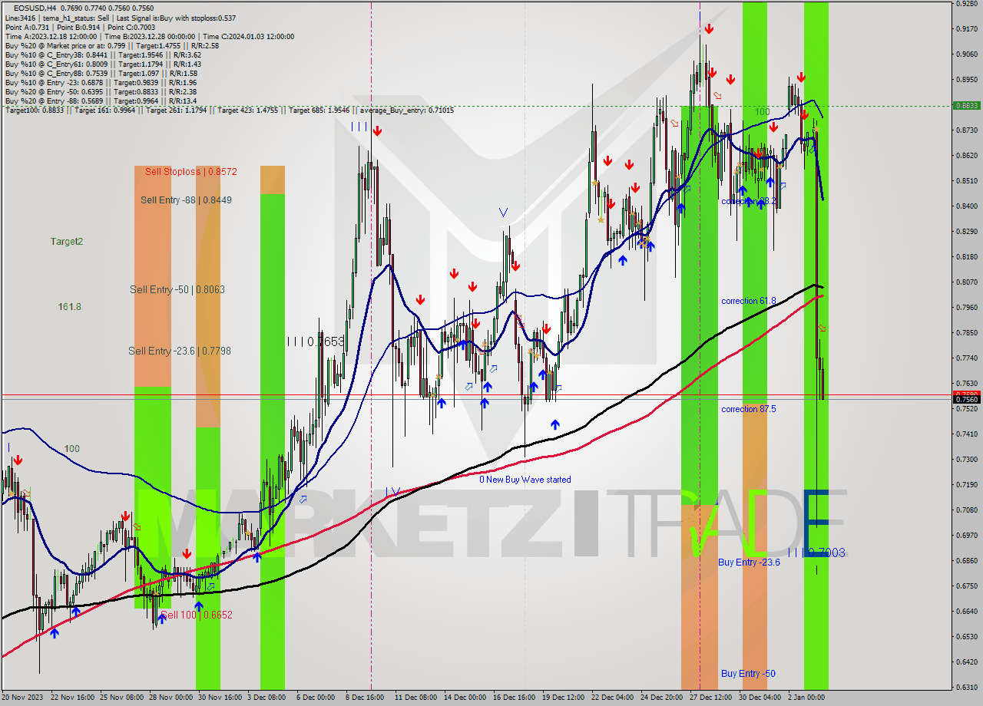This screenshot has width=983, height=706.
Task: Select the 'Buy %10 @ C_Entry38: 0.8441' line
Action: [x=103, y=54]
